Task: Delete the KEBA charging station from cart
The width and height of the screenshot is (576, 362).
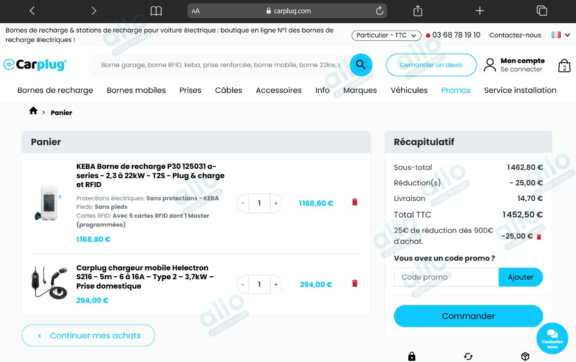Action: [x=355, y=202]
